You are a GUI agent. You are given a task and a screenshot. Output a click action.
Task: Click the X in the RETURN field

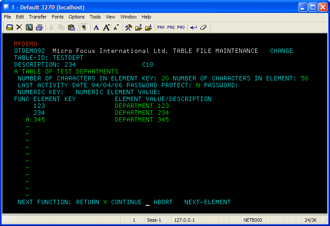pos(105,202)
